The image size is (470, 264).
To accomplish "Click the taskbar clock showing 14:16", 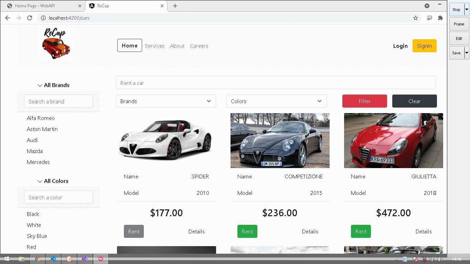I will pos(456,259).
